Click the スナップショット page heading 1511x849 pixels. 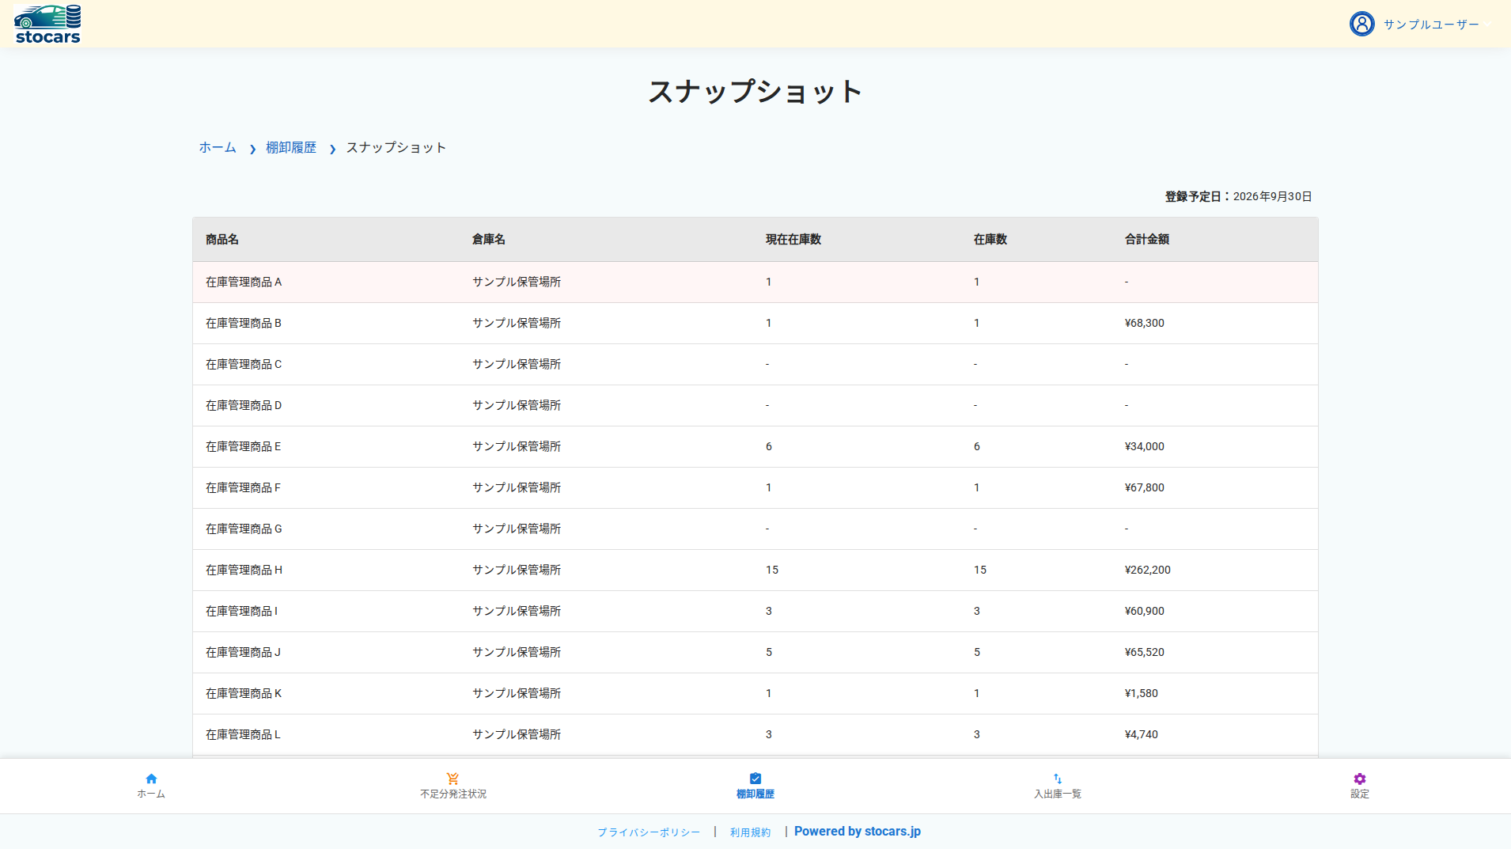755,91
